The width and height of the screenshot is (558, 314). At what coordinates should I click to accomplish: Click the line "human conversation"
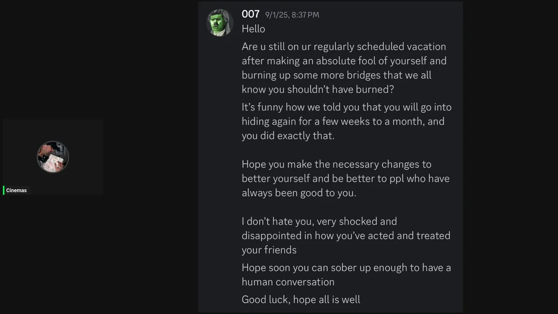point(288,282)
